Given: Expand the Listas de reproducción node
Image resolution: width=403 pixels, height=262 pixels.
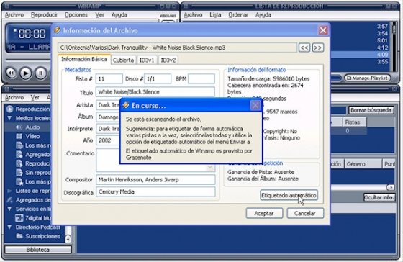Looking at the screenshot, I should (9, 191).
